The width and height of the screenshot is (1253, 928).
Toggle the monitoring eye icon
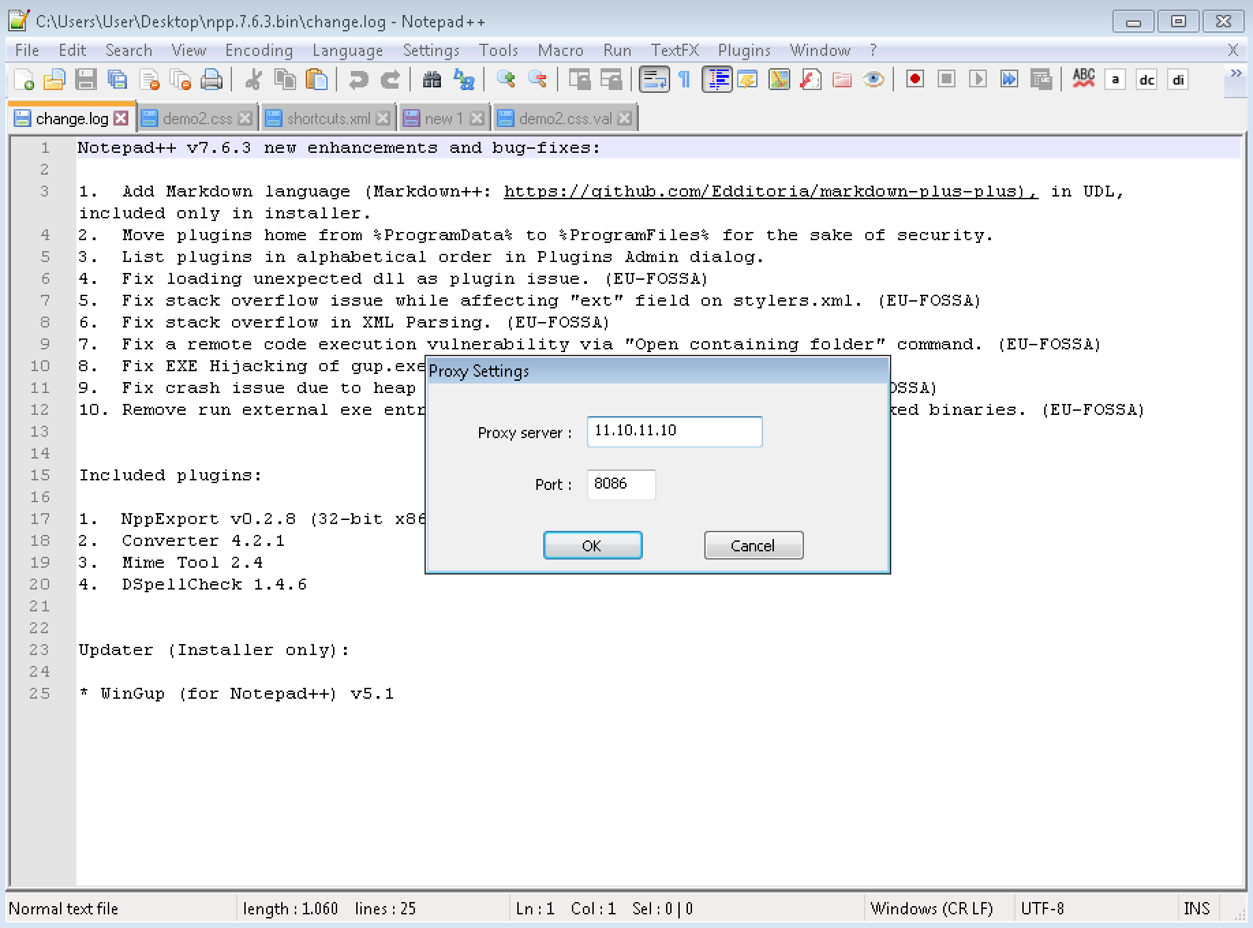point(874,80)
